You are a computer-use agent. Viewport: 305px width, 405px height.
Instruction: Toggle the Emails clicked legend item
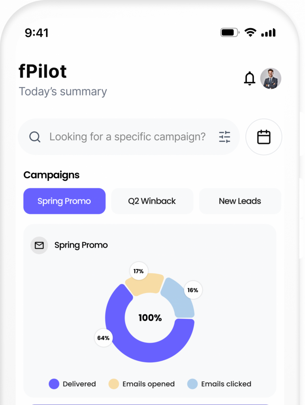click(x=220, y=384)
